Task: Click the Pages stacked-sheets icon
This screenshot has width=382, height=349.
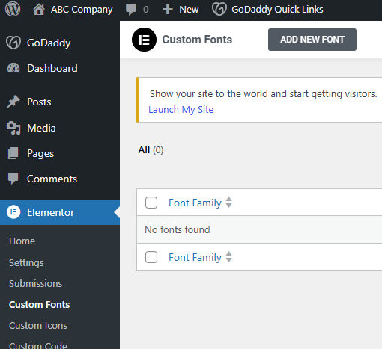Action: click(x=13, y=153)
